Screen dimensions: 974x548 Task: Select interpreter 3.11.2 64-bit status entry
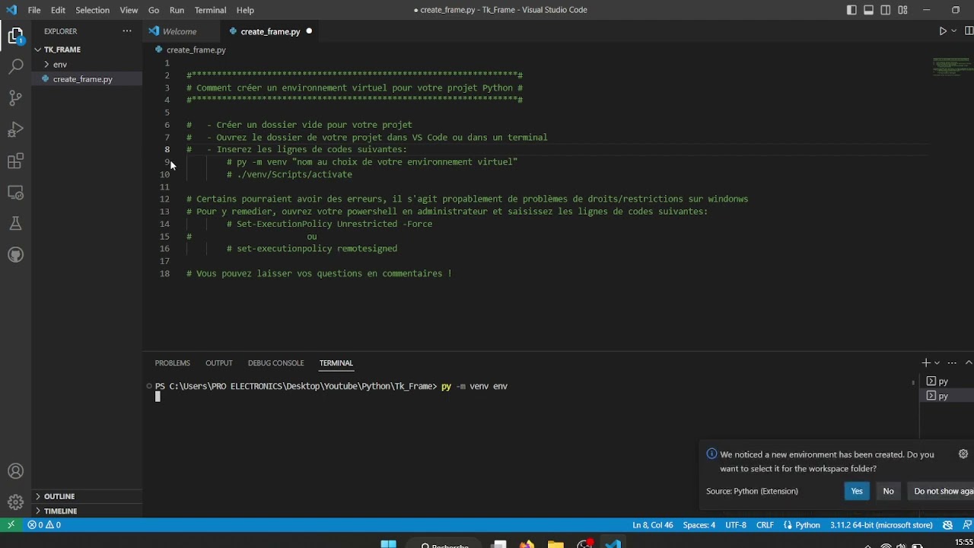tap(881, 524)
